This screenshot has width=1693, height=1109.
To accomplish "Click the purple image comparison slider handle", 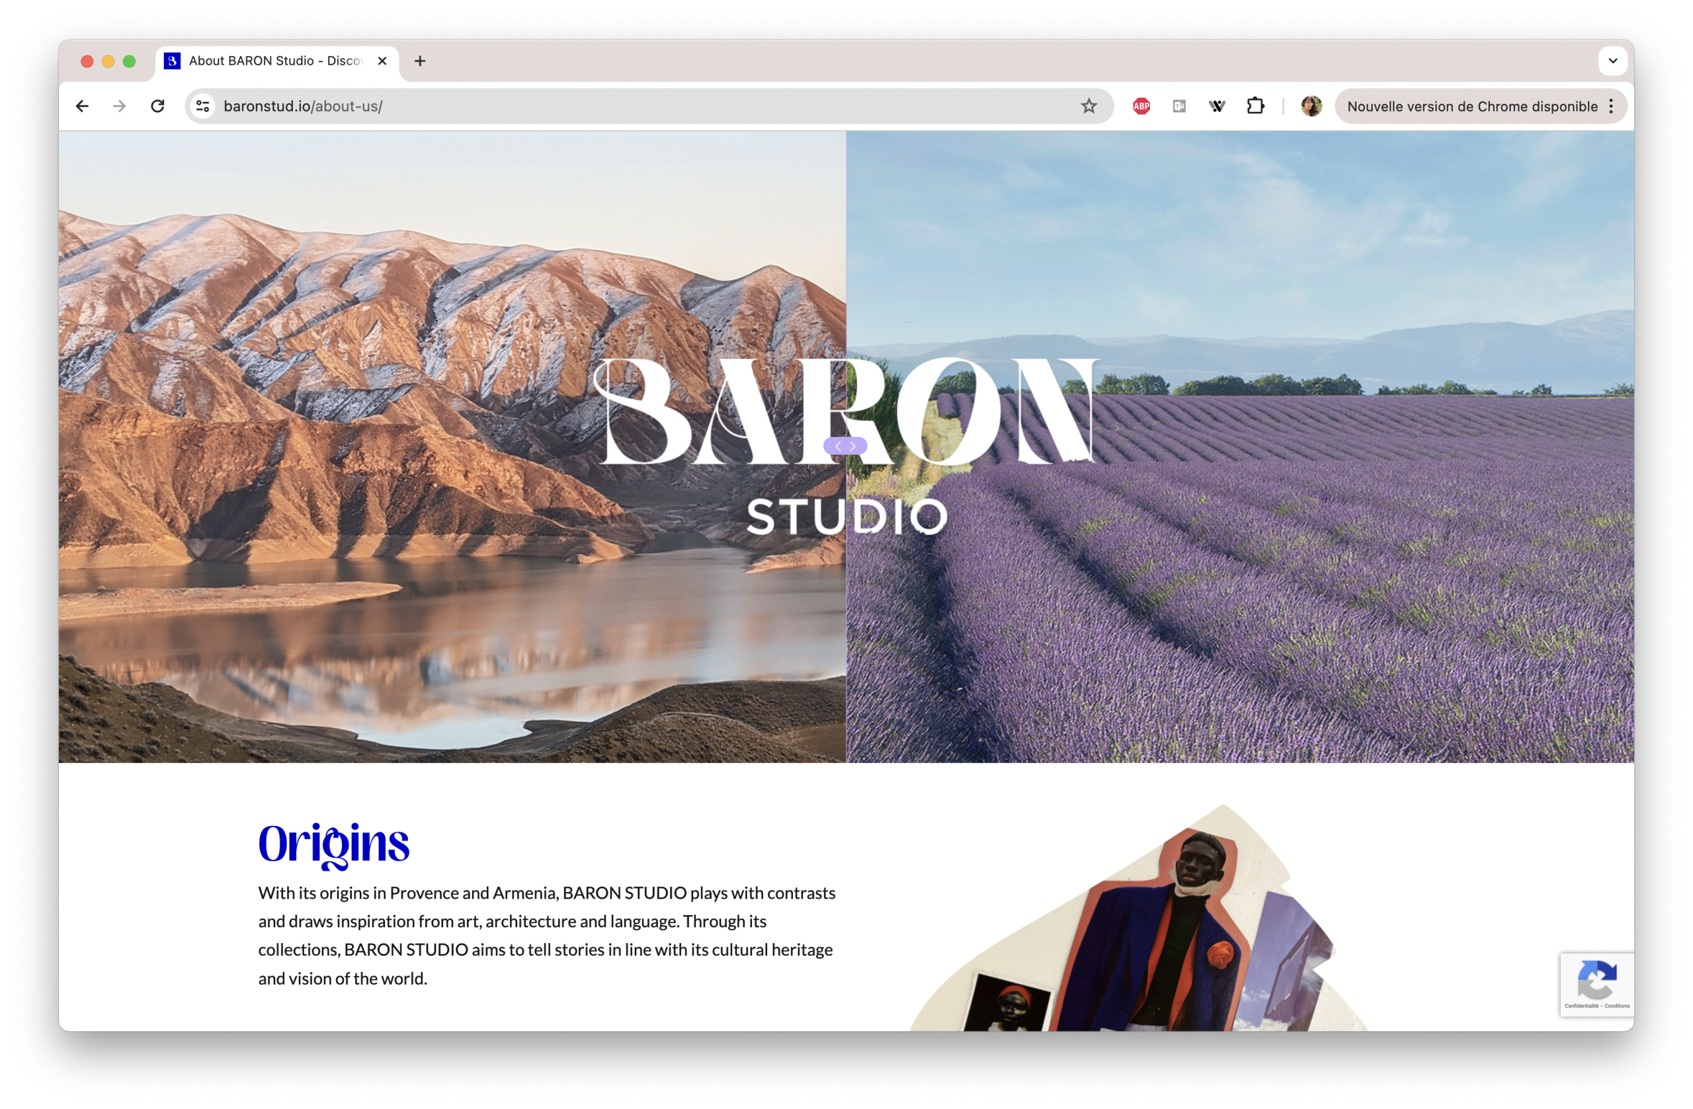I will (846, 446).
